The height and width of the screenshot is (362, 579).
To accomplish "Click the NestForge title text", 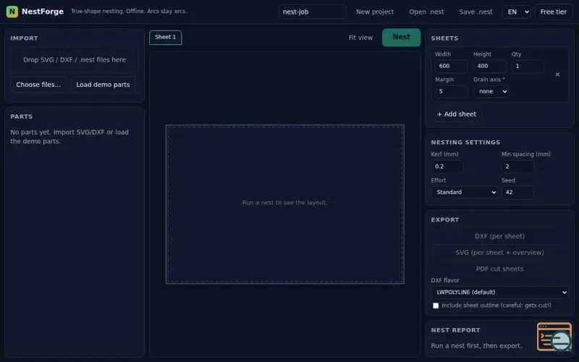I will tap(43, 12).
